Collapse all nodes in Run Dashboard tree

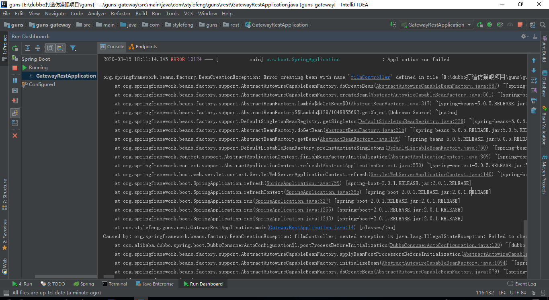point(37,48)
